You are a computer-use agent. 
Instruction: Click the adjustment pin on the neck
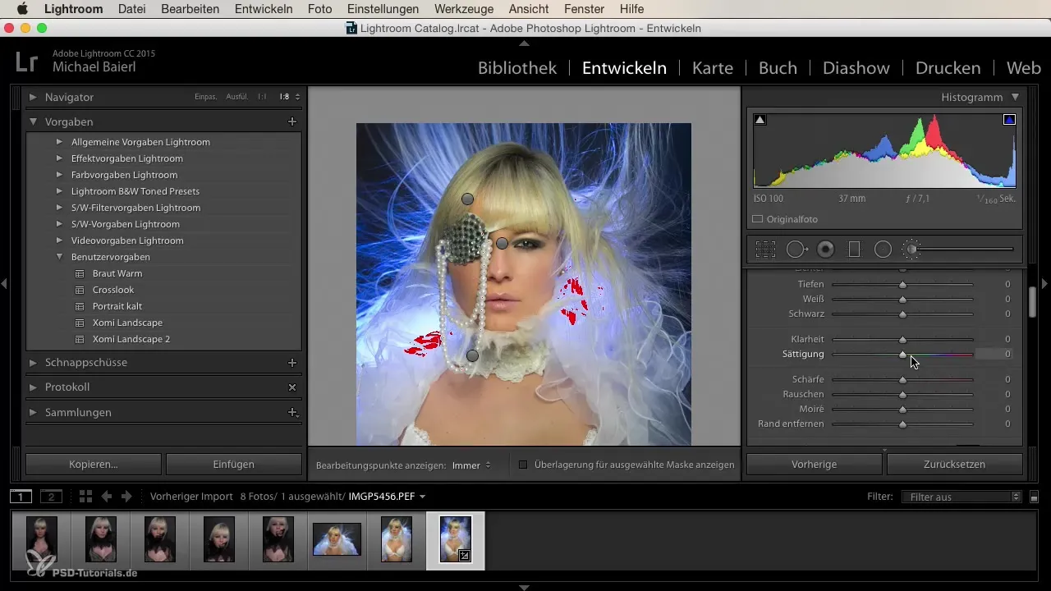click(x=472, y=355)
